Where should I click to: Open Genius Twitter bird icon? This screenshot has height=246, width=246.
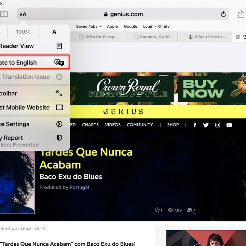206,125
